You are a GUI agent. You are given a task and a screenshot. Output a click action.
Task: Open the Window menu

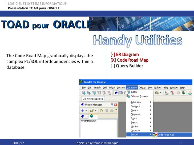click(x=174, y=88)
